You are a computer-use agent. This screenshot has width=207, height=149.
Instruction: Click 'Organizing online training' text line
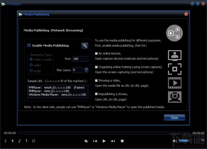point(130,67)
